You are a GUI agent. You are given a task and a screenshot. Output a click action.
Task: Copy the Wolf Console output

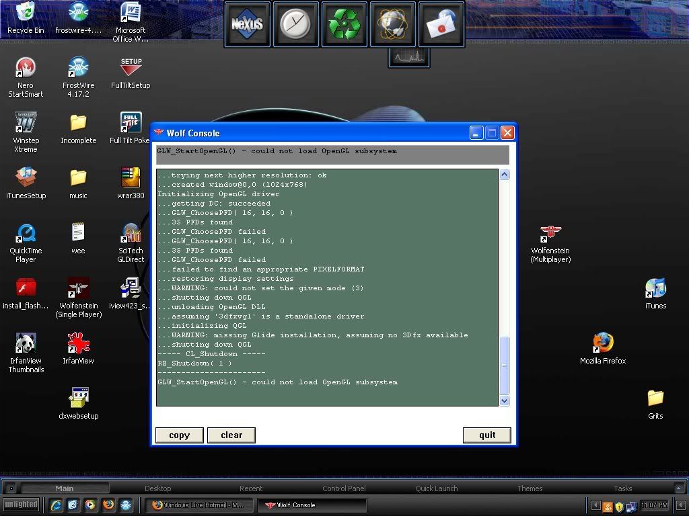tap(179, 435)
